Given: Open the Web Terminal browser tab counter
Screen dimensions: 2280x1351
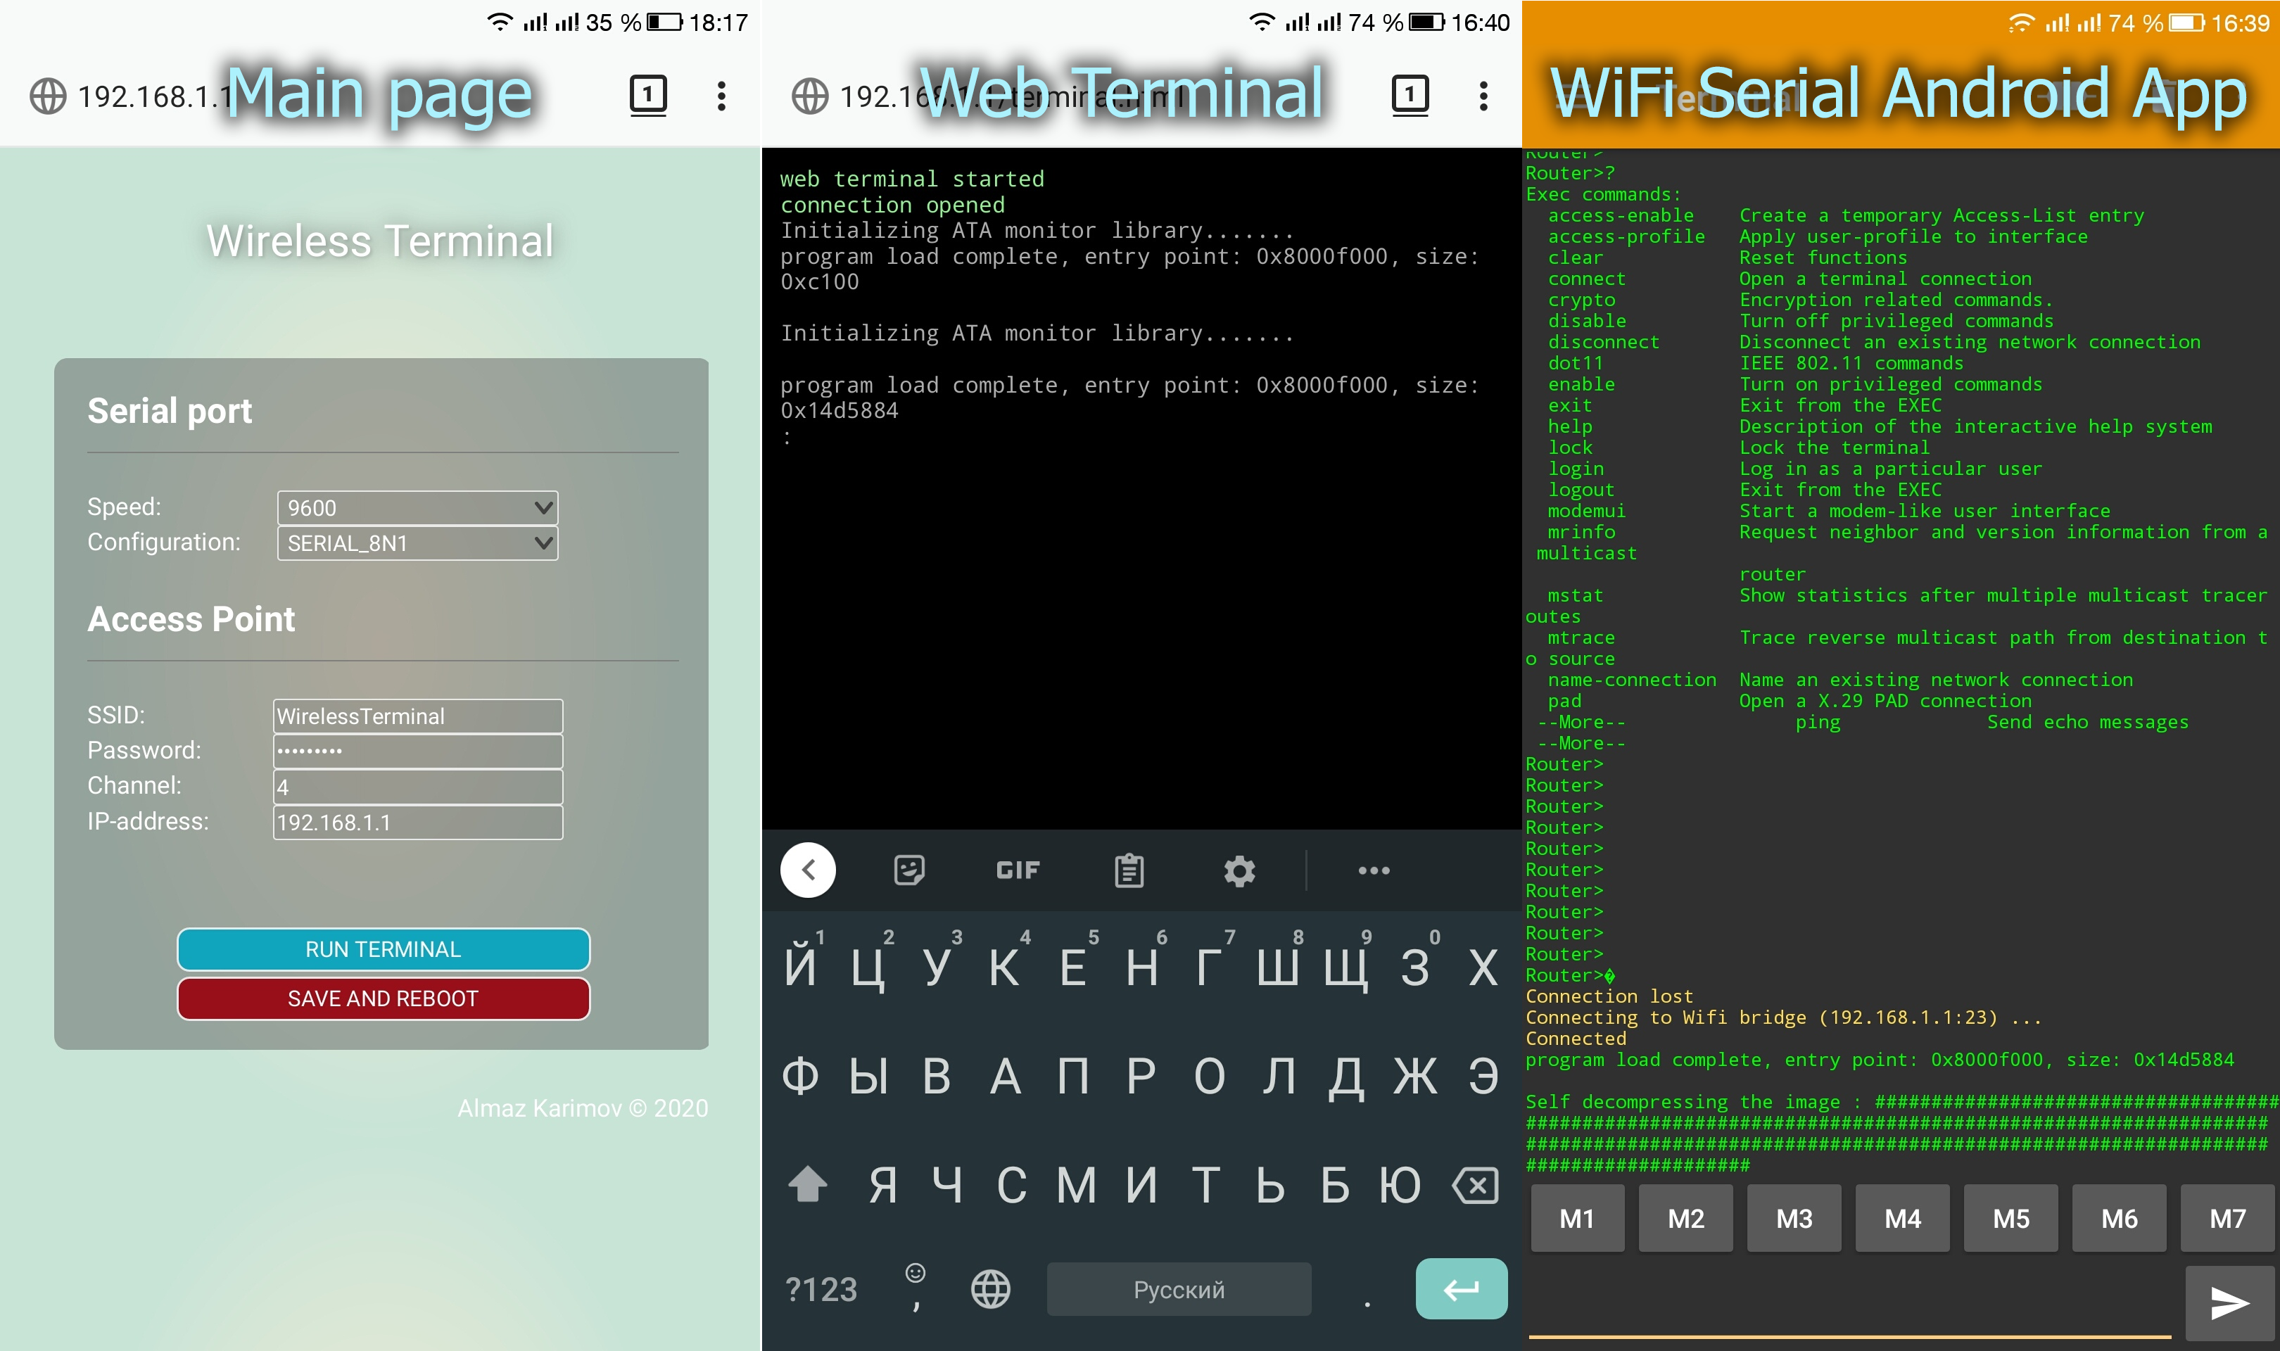Looking at the screenshot, I should [x=1410, y=95].
